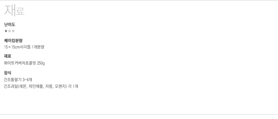Click the 250g amount
The height and width of the screenshot is (119, 278).
tap(41, 63)
